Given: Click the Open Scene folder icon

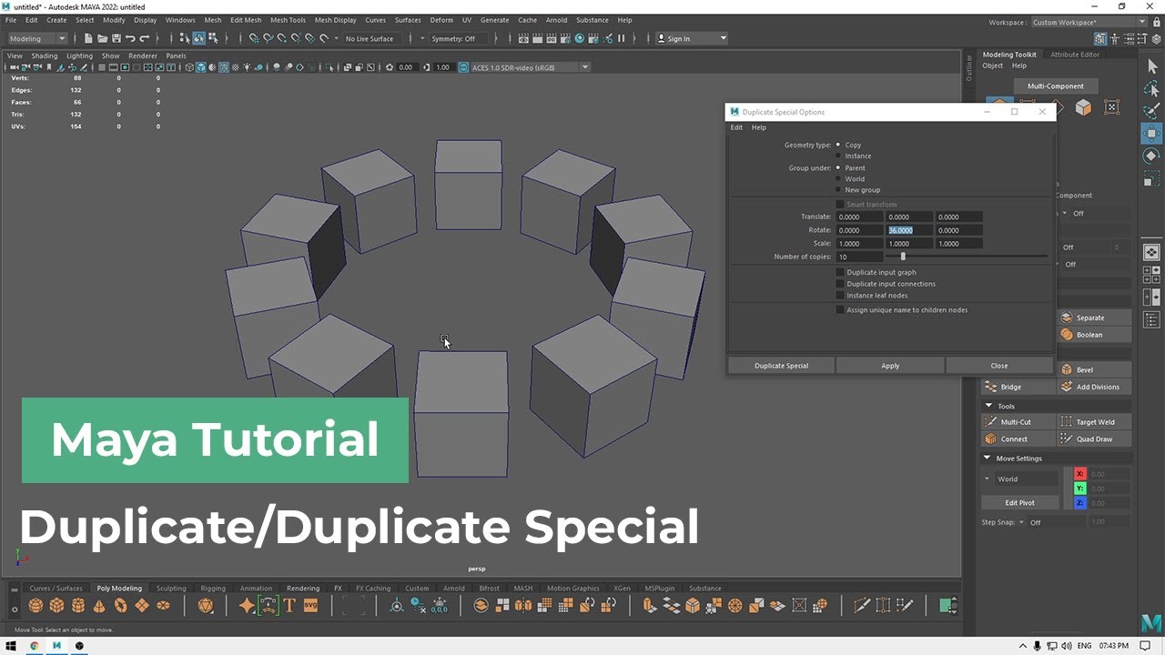Looking at the screenshot, I should [x=102, y=38].
